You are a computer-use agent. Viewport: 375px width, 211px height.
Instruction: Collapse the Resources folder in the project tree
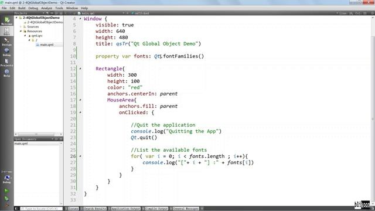click(21, 31)
